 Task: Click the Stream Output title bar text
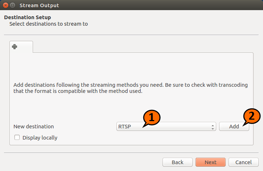[x=39, y=5]
